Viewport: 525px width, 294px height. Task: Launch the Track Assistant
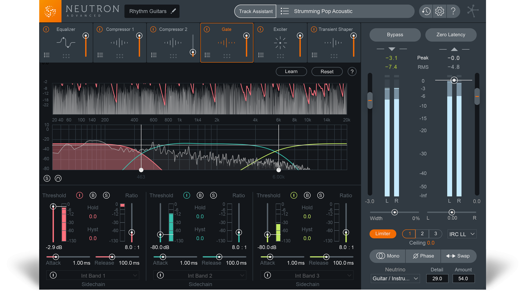(255, 11)
